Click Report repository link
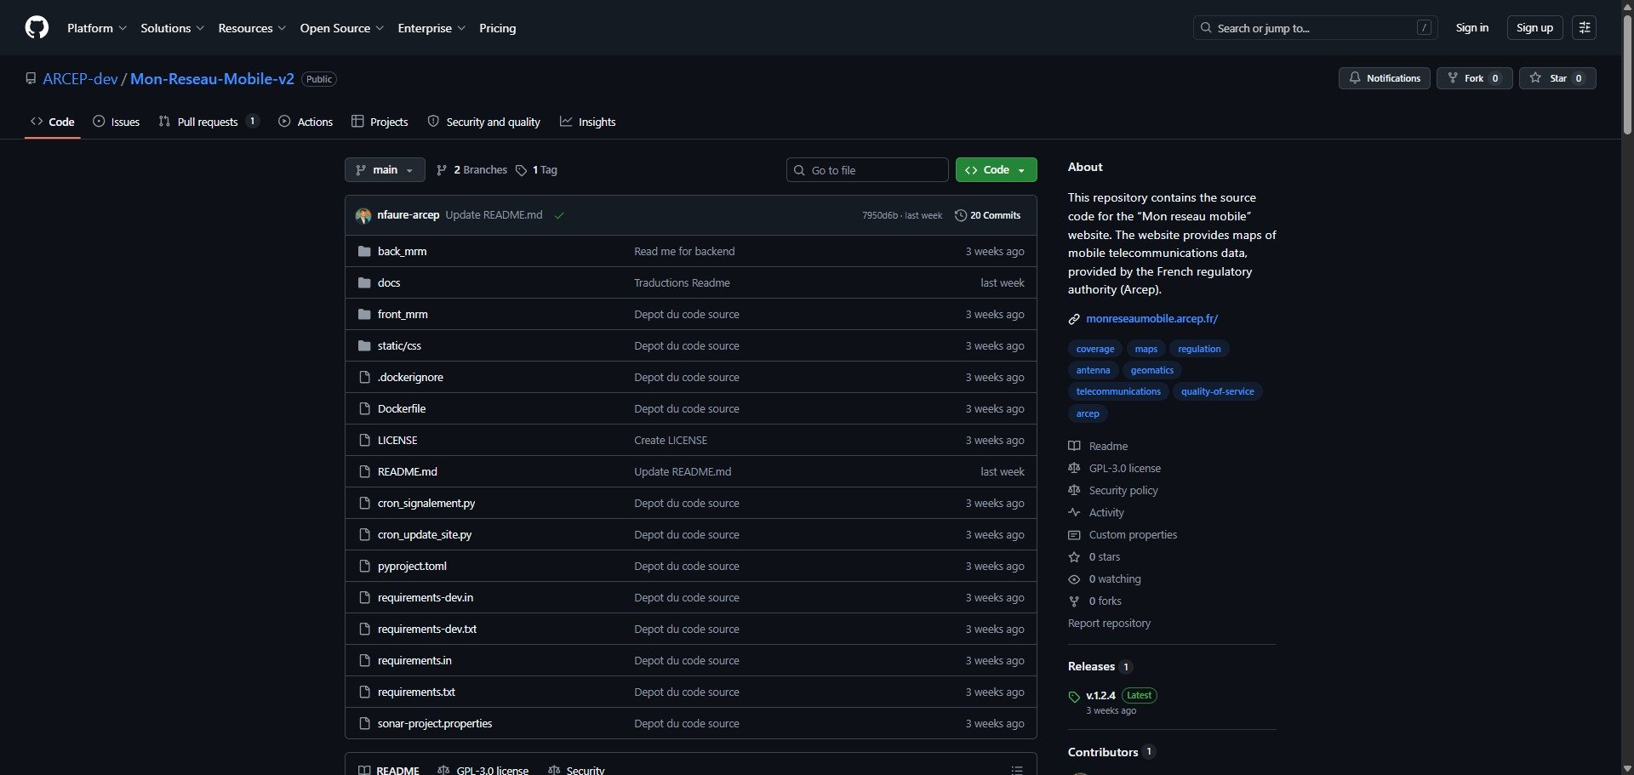 click(x=1109, y=624)
